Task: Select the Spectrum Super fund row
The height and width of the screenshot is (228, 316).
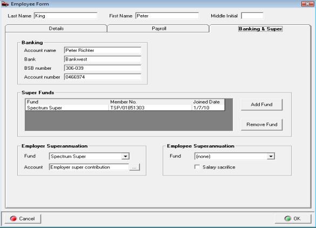Action: click(125, 108)
